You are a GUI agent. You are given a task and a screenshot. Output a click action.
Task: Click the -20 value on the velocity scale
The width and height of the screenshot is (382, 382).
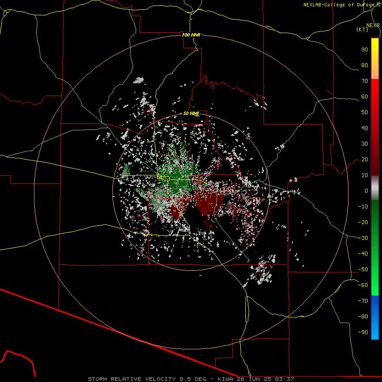tap(363, 222)
